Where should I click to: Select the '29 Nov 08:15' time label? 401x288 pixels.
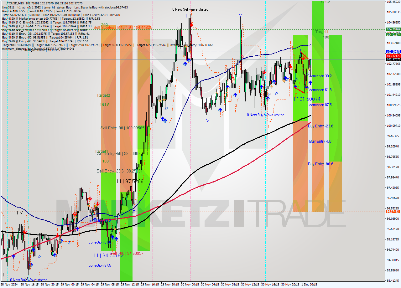coord(110,285)
